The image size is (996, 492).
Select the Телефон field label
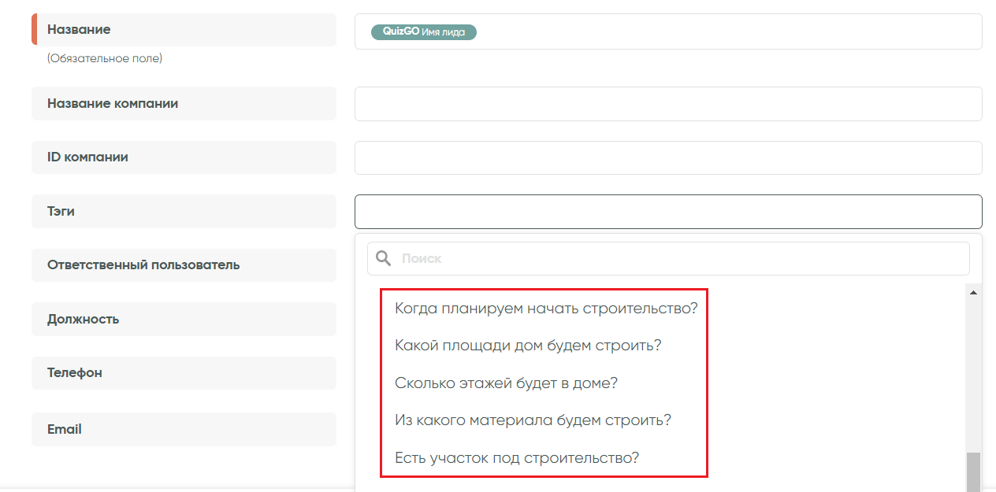point(75,373)
